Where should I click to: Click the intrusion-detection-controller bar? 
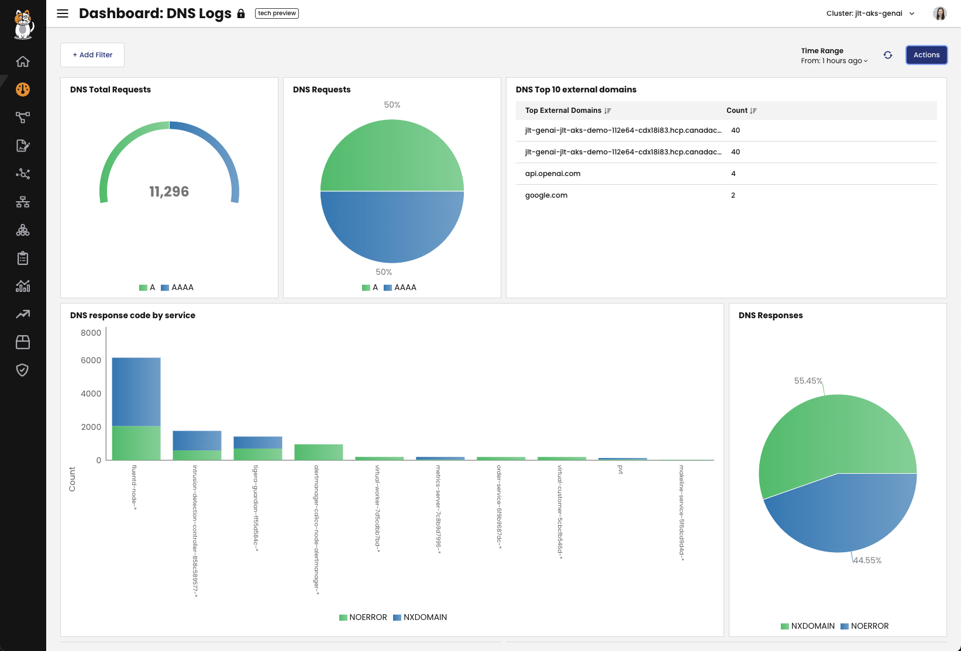pos(197,446)
